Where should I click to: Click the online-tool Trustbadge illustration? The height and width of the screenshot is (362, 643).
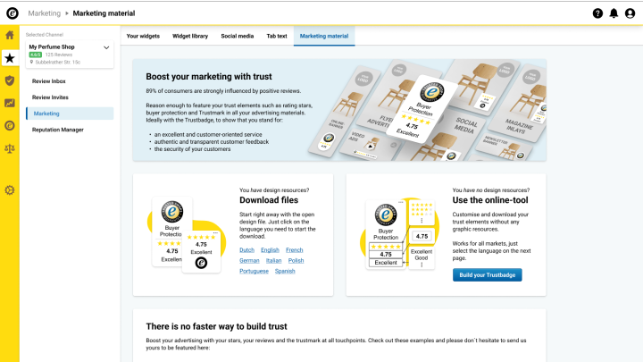399,235
